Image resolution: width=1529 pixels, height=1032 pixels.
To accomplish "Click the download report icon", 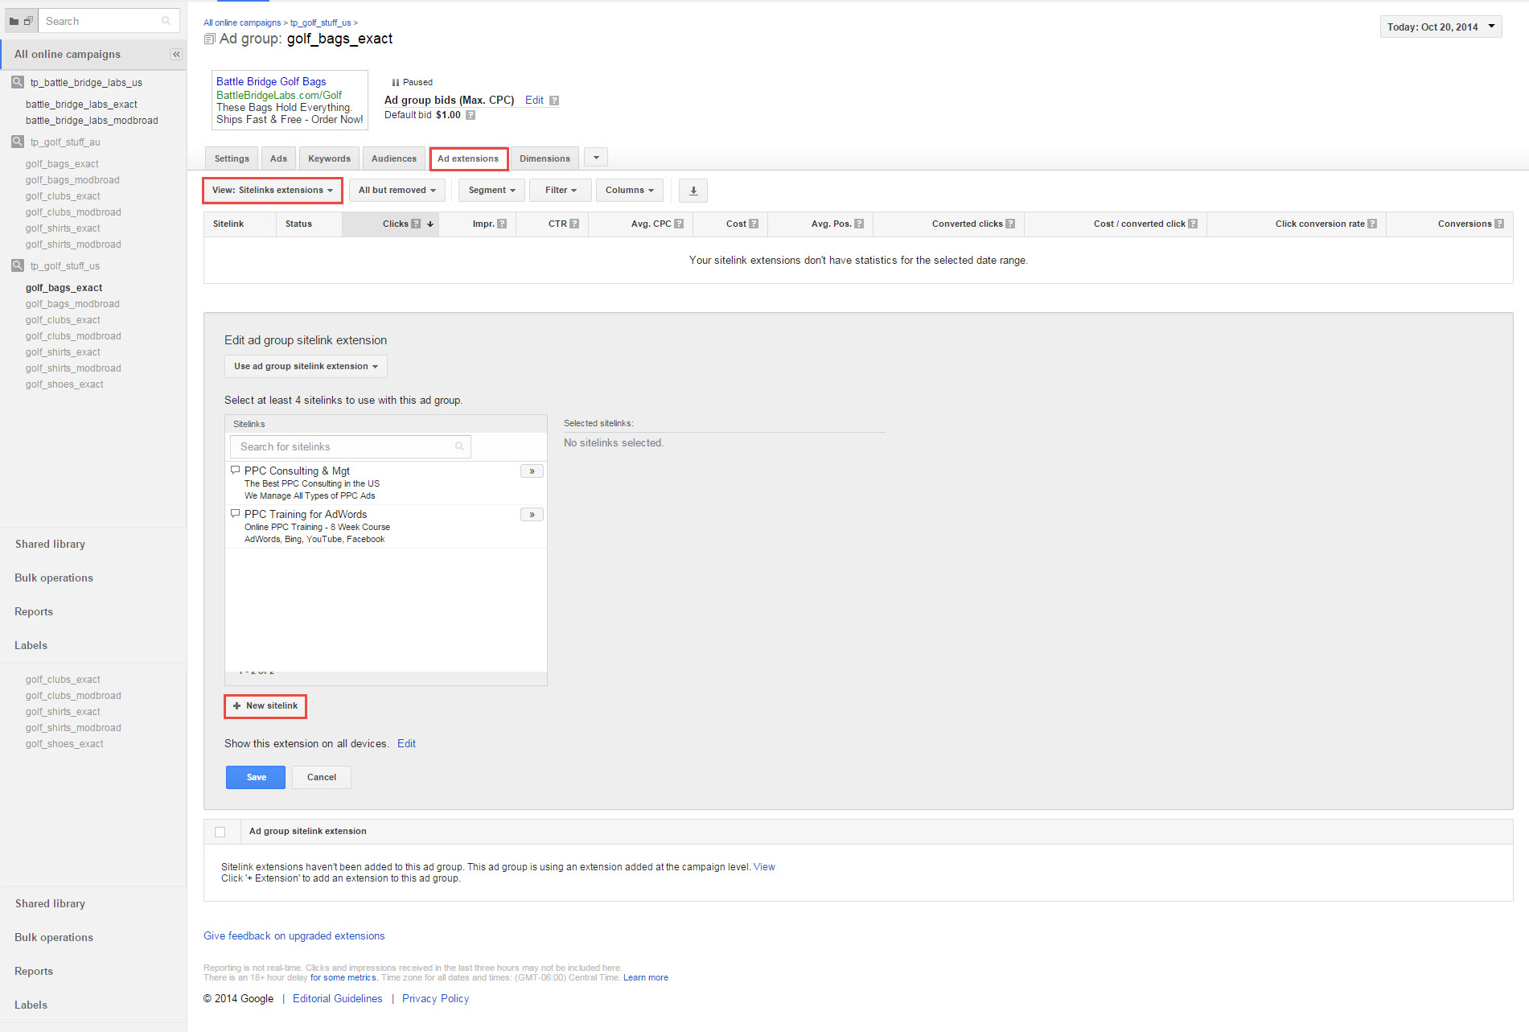I will pos(693,191).
